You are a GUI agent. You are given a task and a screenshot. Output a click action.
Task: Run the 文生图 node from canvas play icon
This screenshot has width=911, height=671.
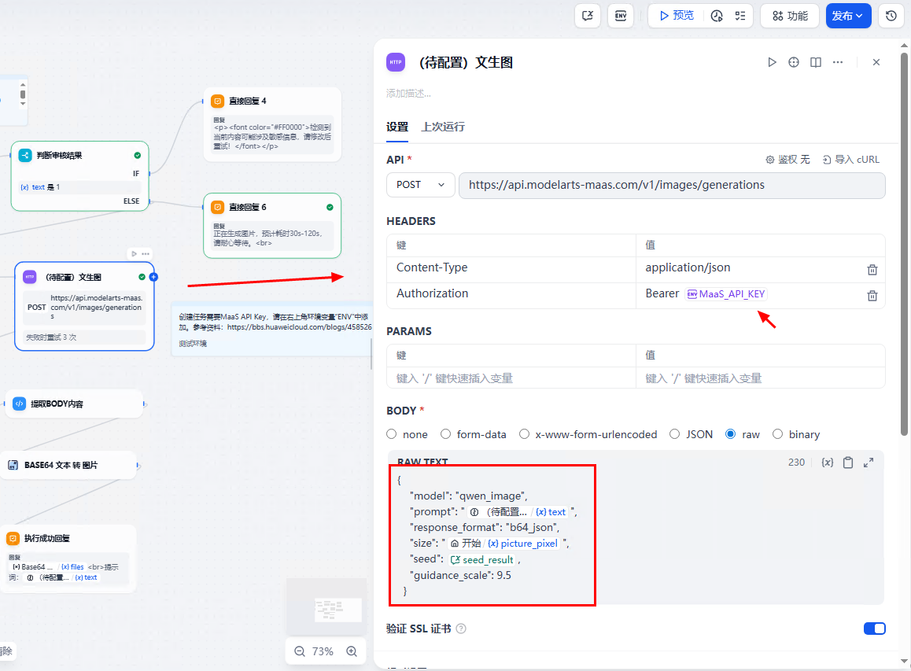(135, 254)
